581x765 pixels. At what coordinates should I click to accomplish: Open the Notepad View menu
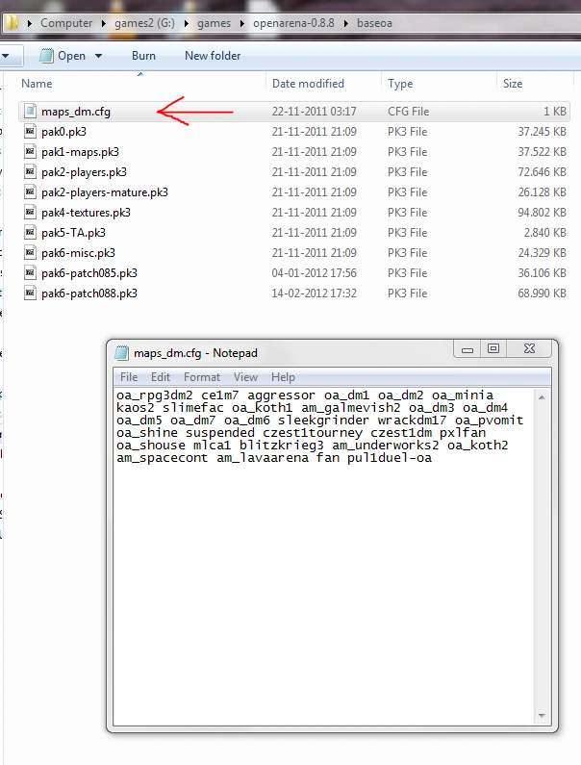point(245,377)
